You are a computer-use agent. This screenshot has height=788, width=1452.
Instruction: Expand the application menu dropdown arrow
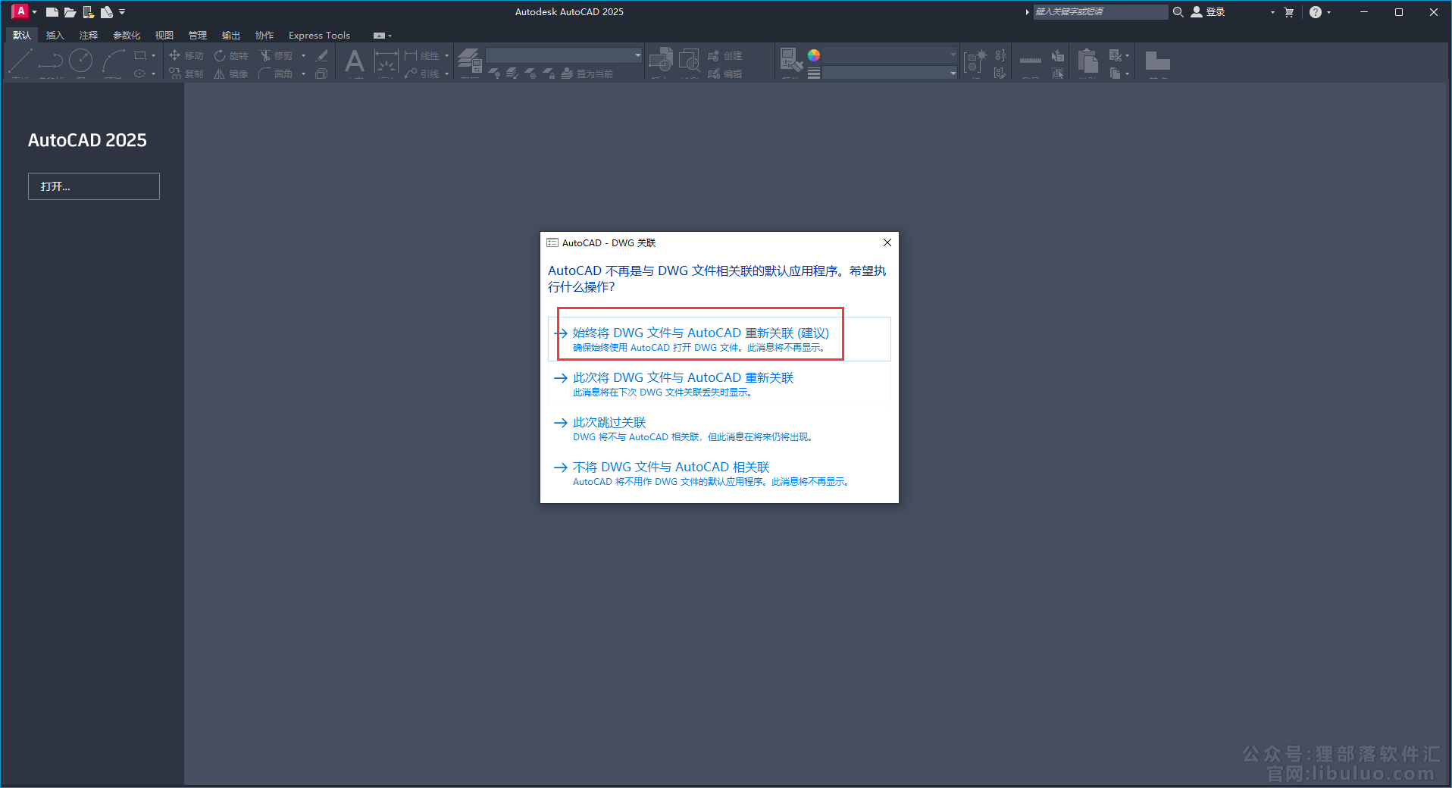click(34, 12)
